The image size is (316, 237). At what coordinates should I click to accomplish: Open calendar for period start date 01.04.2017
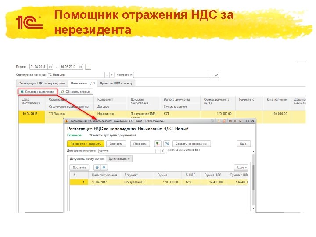pyautogui.click(x=50, y=67)
